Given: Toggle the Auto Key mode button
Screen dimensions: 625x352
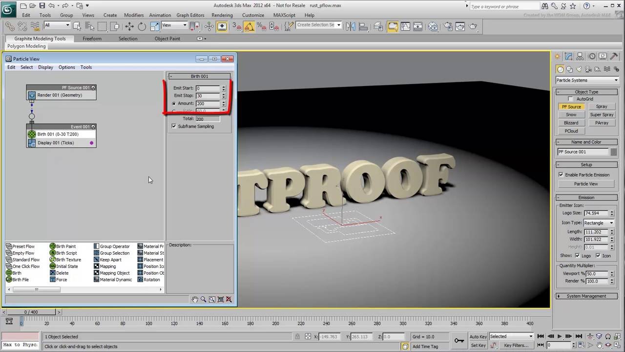Looking at the screenshot, I should click(x=478, y=337).
